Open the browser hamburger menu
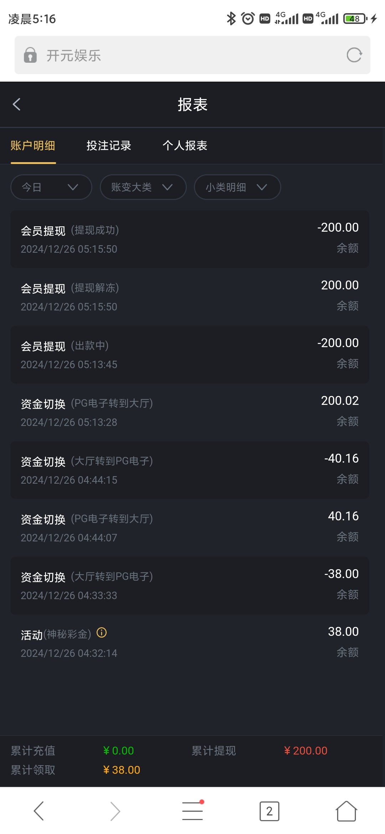Screen dimensions: 385x834 pyautogui.click(x=192, y=811)
